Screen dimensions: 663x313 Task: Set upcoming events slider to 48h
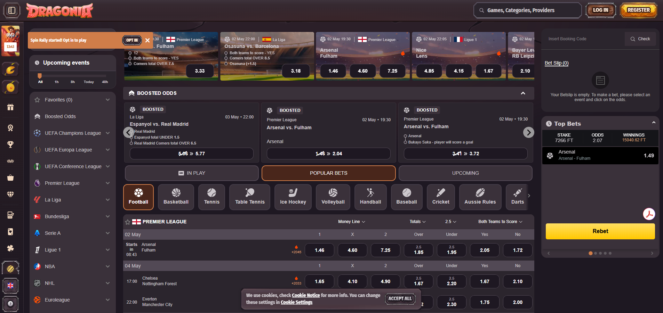click(x=105, y=82)
